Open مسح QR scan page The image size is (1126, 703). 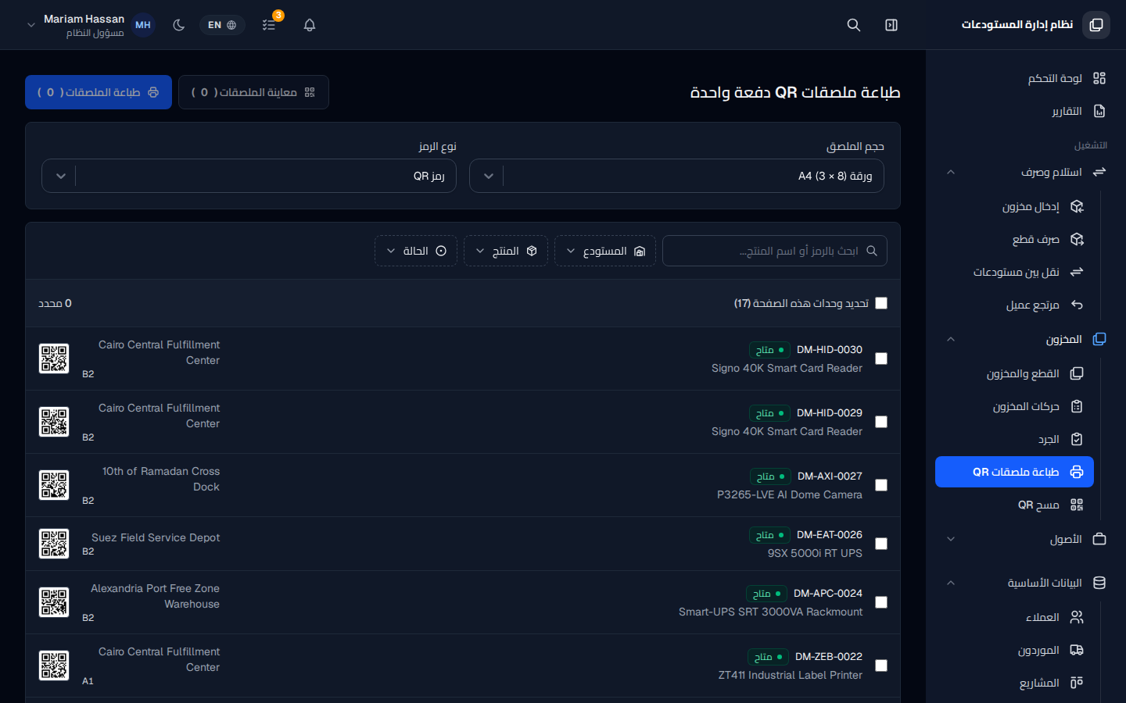click(1015, 505)
